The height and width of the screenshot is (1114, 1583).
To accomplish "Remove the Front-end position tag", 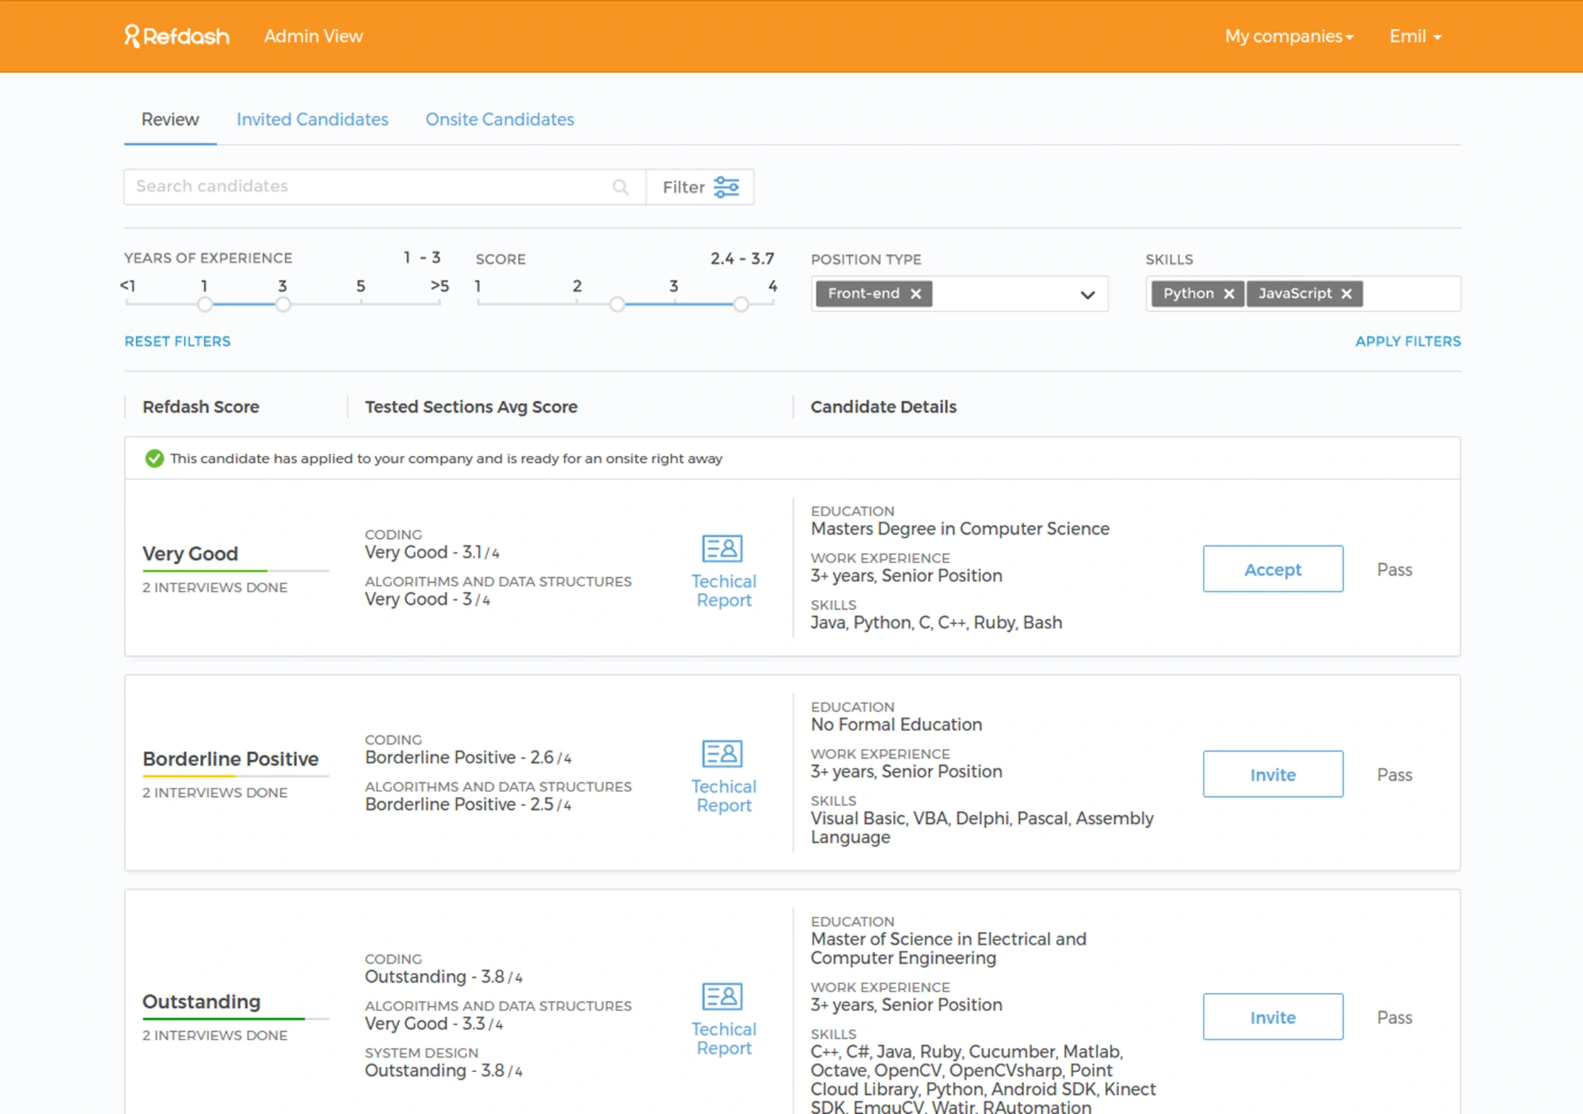I will [916, 294].
